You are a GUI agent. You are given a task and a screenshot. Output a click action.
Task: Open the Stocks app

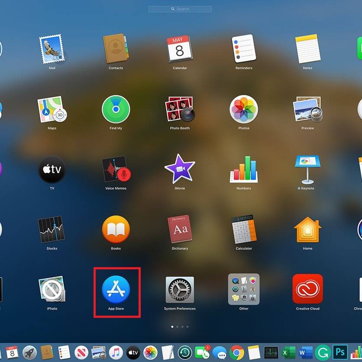[52, 229]
